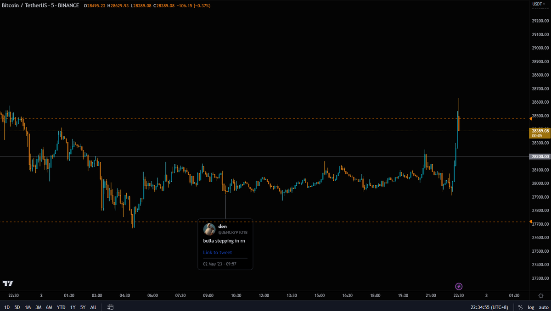Select the 5D time range
551x311 pixels.
[x=17, y=307]
